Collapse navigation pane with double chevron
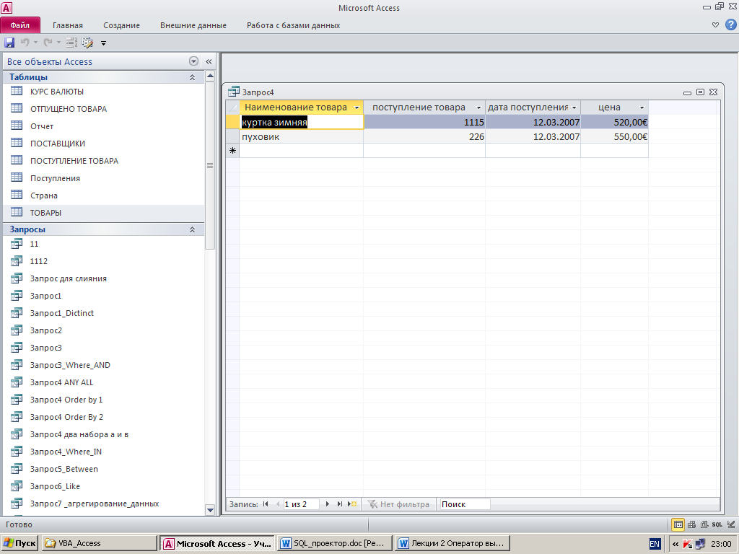Image resolution: width=739 pixels, height=554 pixels. coord(209,61)
